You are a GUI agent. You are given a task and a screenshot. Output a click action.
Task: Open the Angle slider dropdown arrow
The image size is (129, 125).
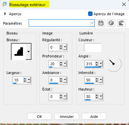click(x=101, y=64)
